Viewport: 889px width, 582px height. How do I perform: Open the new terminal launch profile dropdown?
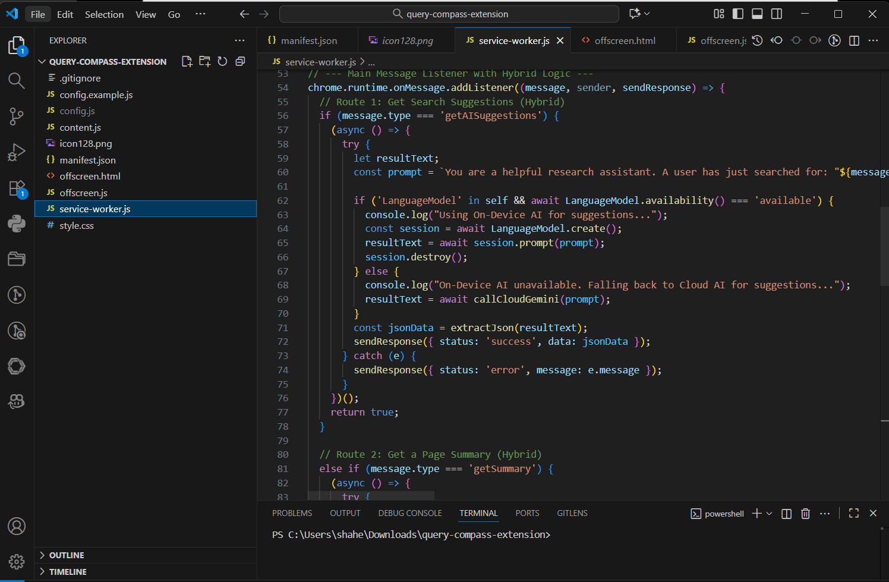tap(770, 514)
